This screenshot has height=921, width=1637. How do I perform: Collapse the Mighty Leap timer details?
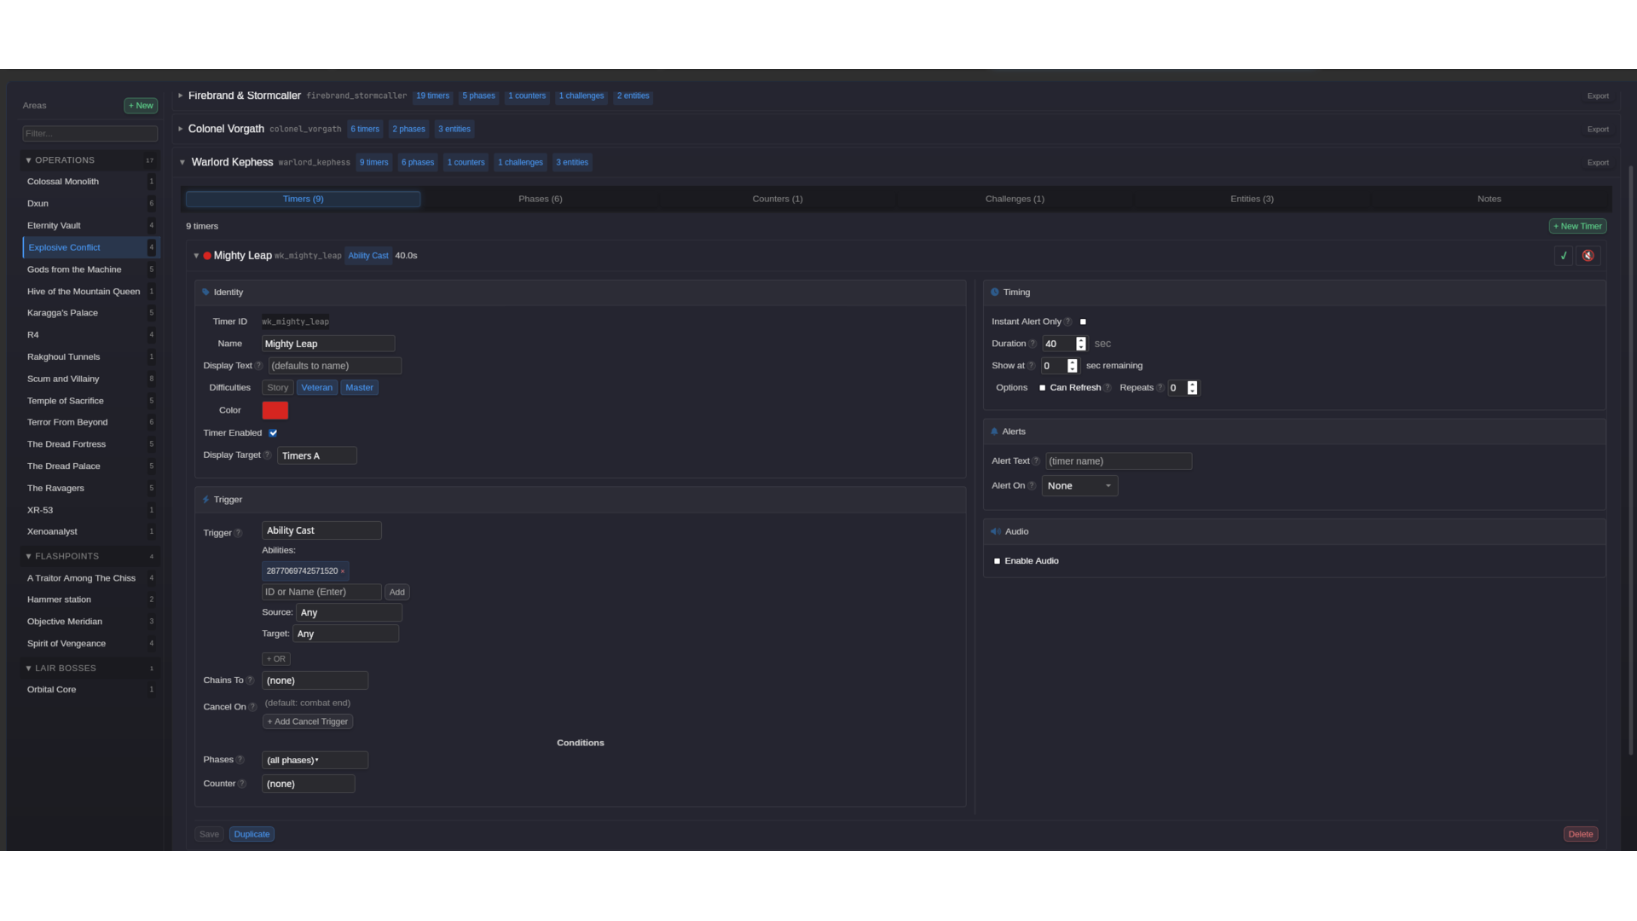coord(195,255)
